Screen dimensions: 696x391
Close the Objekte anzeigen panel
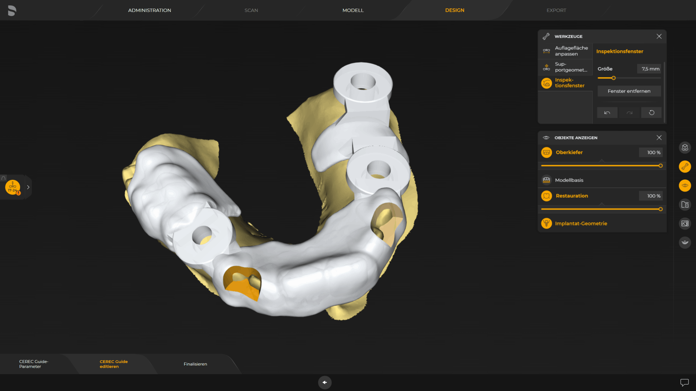659,138
